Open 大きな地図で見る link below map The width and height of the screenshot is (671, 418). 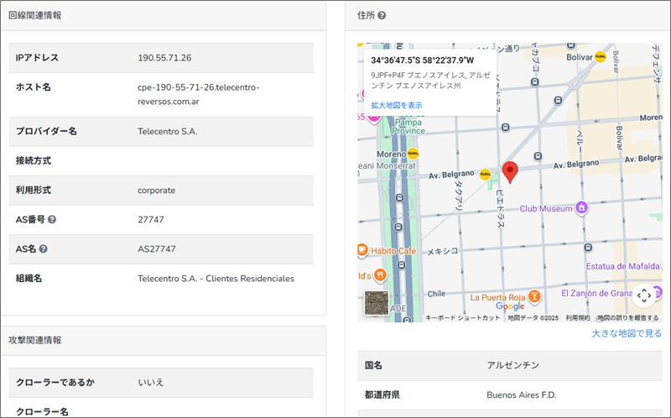click(626, 333)
